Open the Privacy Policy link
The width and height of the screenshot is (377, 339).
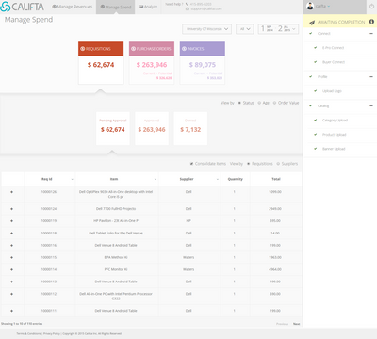pyautogui.click(x=52, y=333)
